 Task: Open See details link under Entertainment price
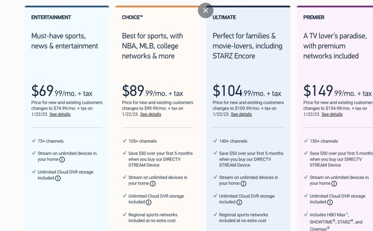(x=60, y=115)
